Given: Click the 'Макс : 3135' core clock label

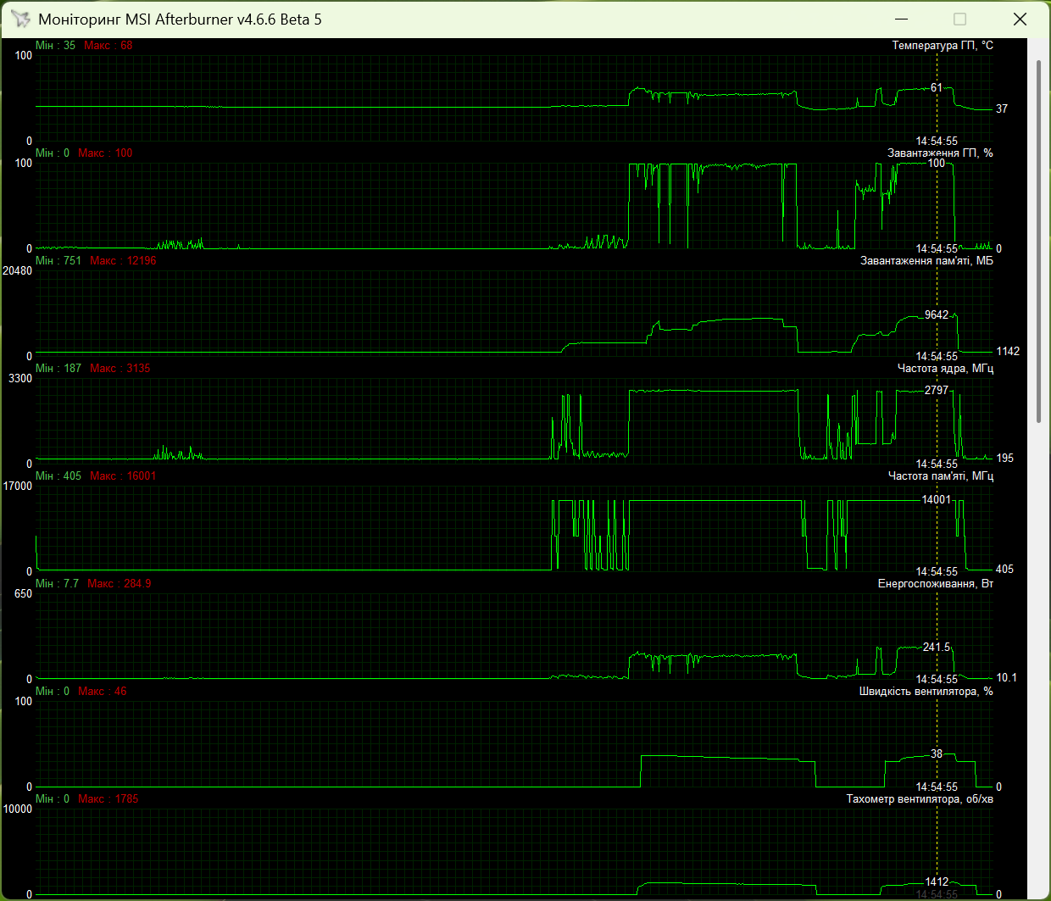Looking at the screenshot, I should (120, 369).
